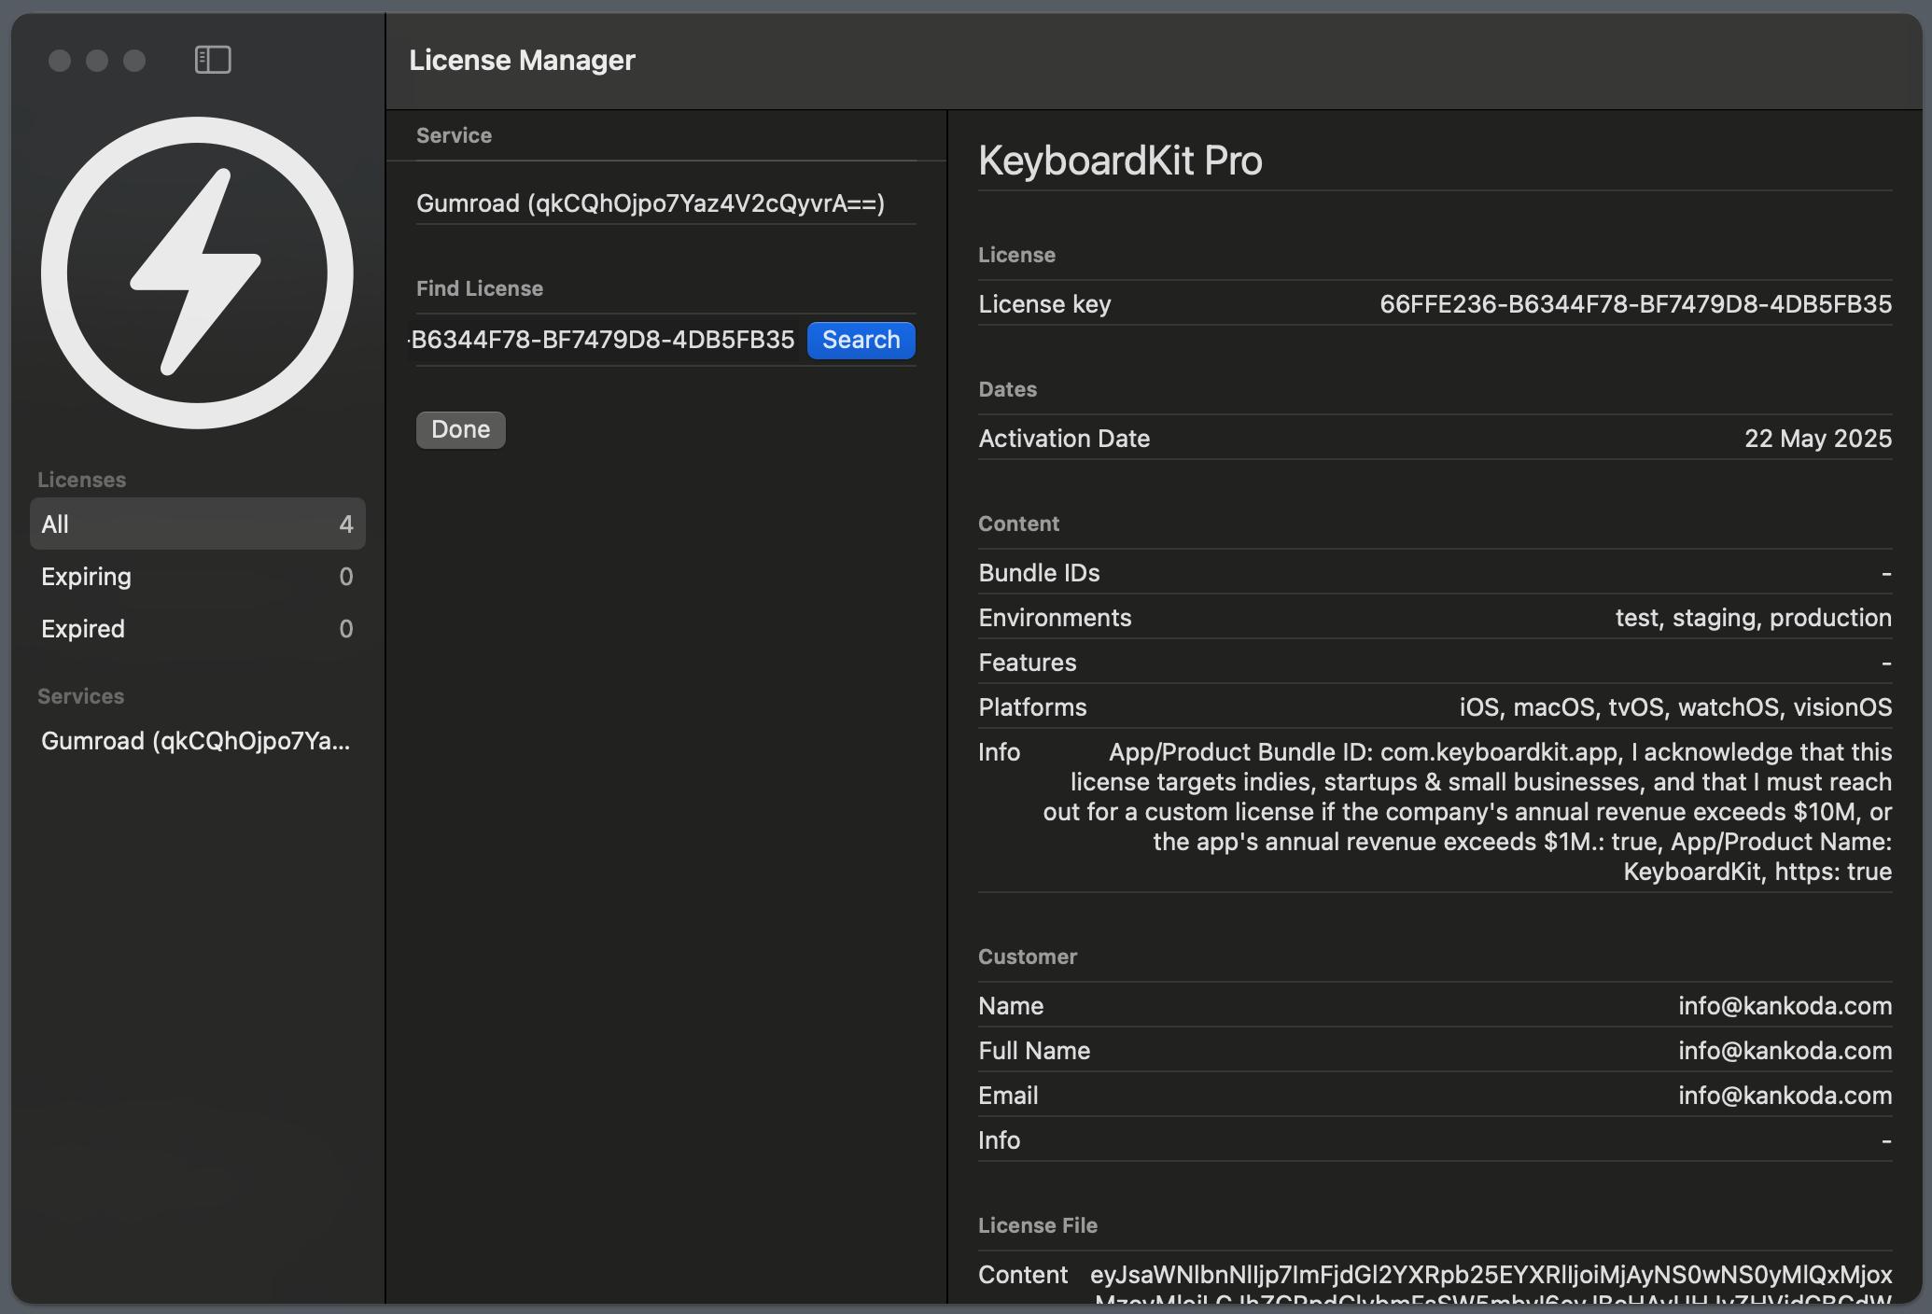
Task: Click the Gumroad service field in Service section
Action: click(x=651, y=203)
